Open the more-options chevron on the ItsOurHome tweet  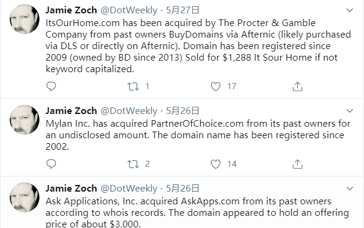(x=349, y=10)
